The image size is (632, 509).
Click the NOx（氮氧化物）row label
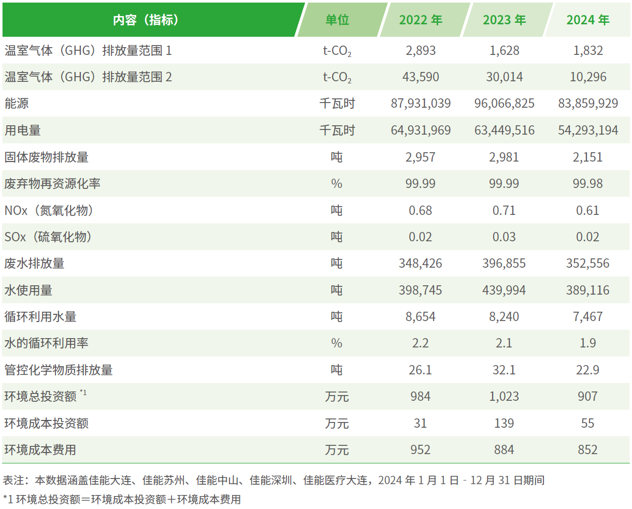(x=50, y=211)
